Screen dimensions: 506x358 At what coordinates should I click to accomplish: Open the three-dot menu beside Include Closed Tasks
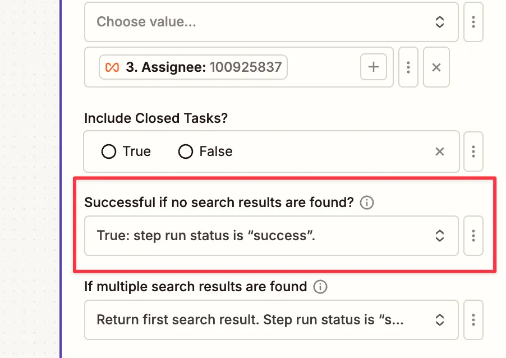[x=473, y=152]
